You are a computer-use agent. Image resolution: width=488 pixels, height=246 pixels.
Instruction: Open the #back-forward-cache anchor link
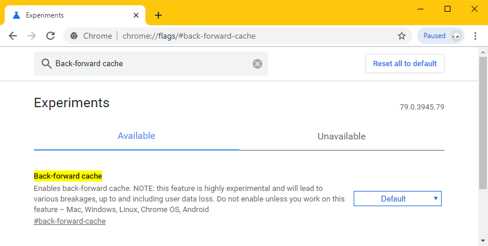tap(70, 221)
